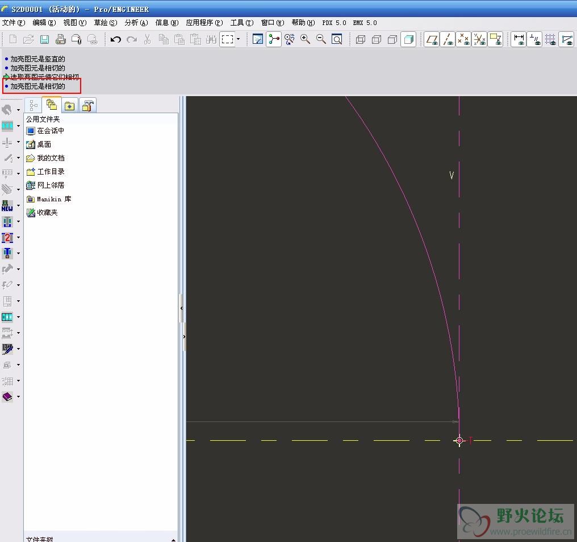Click the Paste clipboard icon
The height and width of the screenshot is (542, 577).
179,39
